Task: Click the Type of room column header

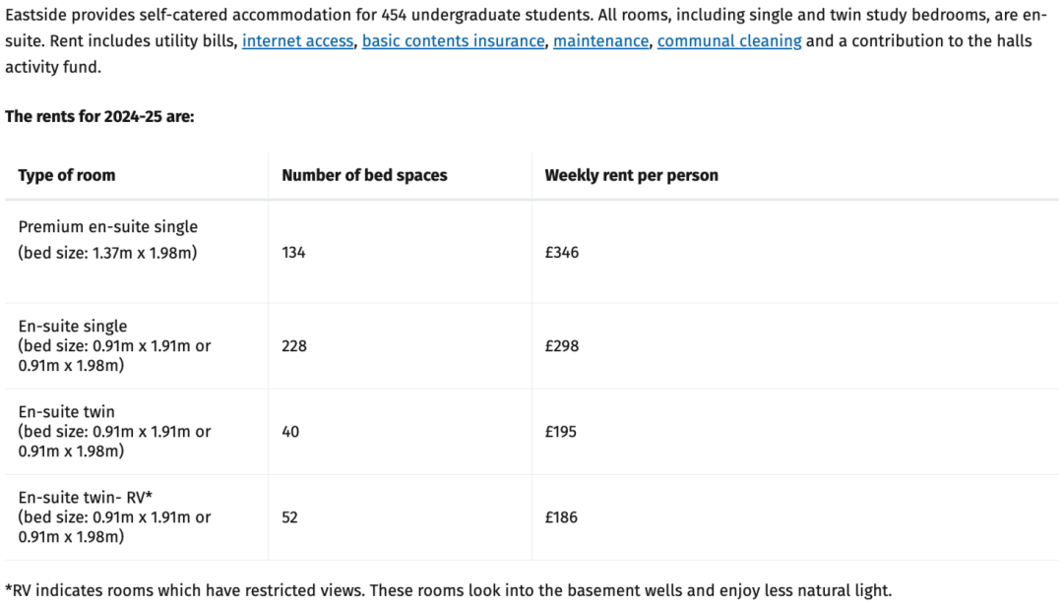Action: click(x=67, y=175)
